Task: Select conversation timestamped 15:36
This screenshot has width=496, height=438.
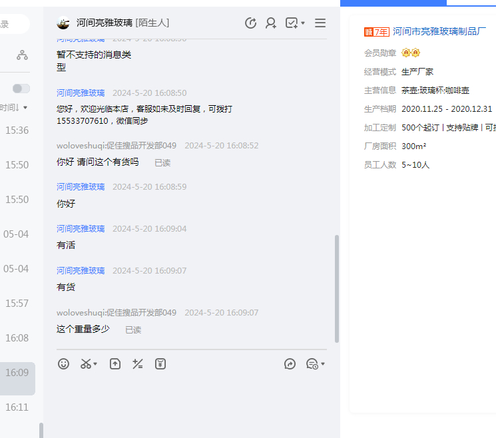Action: 17,130
